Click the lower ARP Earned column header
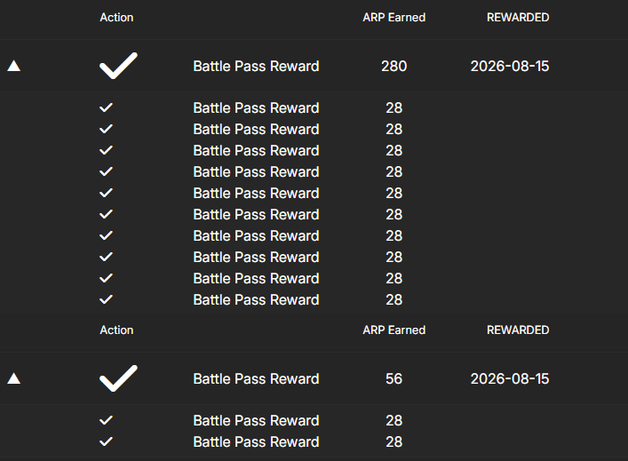628x461 pixels. [393, 330]
